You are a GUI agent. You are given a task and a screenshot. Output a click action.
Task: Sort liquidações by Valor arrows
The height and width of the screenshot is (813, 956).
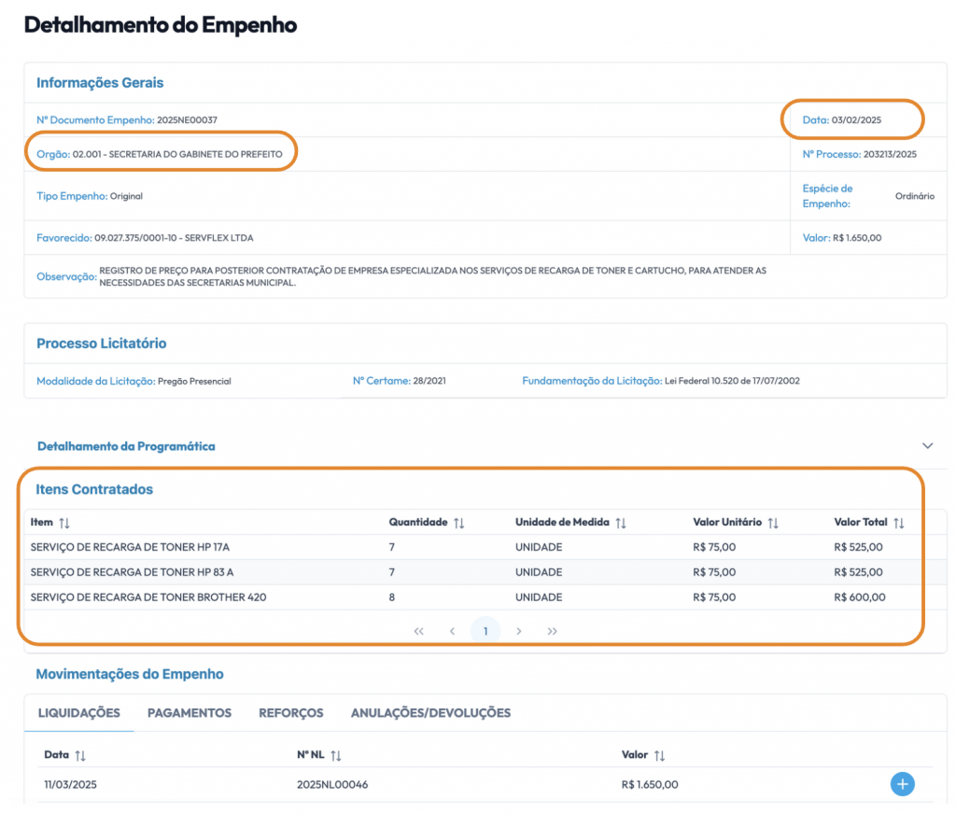point(659,756)
